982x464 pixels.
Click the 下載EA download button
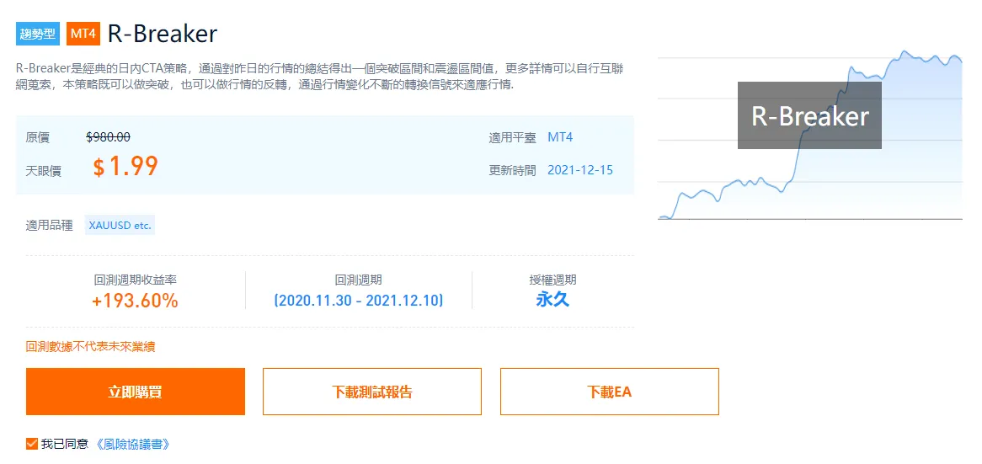[610, 392]
